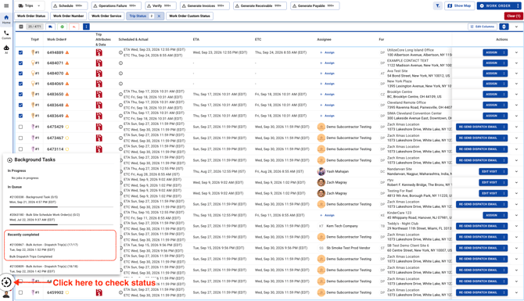Click the red bulk action icon in toolbar

pyautogui.click(x=74, y=27)
